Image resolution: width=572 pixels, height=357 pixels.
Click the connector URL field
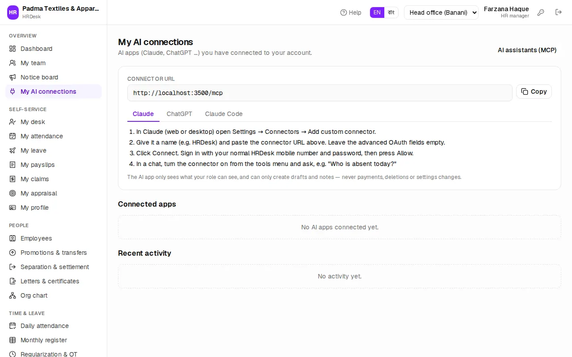click(x=320, y=93)
